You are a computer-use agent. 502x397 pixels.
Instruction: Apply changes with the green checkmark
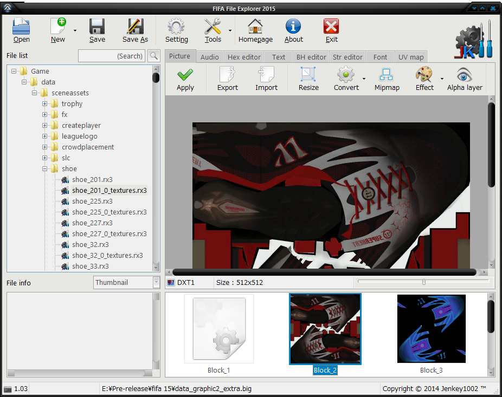(x=185, y=79)
